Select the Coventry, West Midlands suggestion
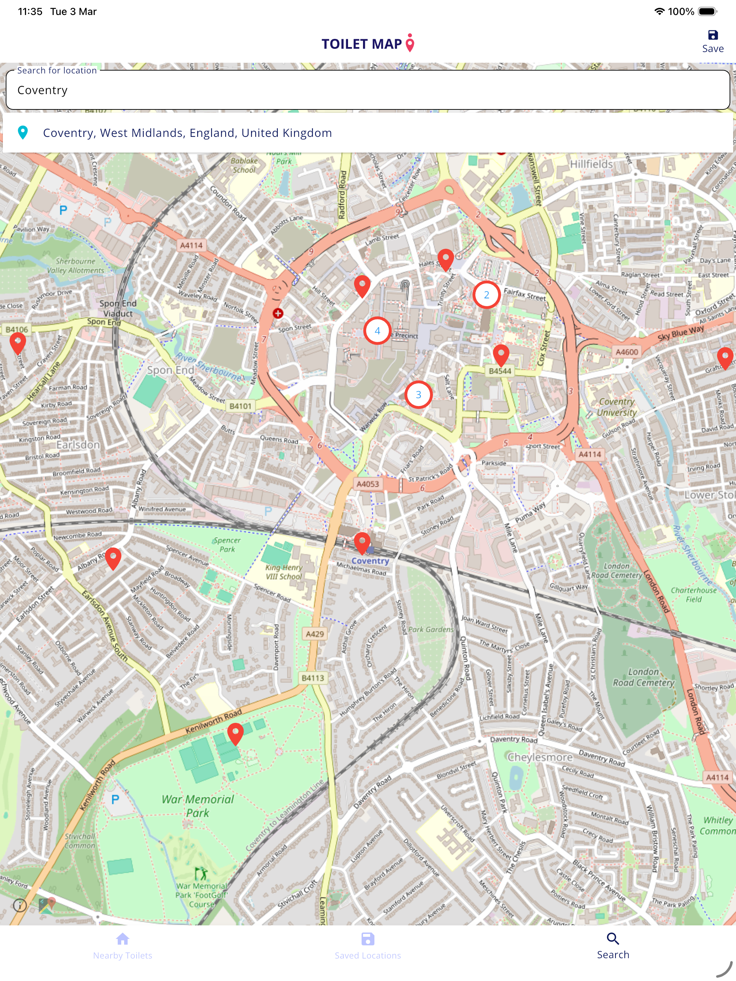The image size is (736, 981). point(368,133)
